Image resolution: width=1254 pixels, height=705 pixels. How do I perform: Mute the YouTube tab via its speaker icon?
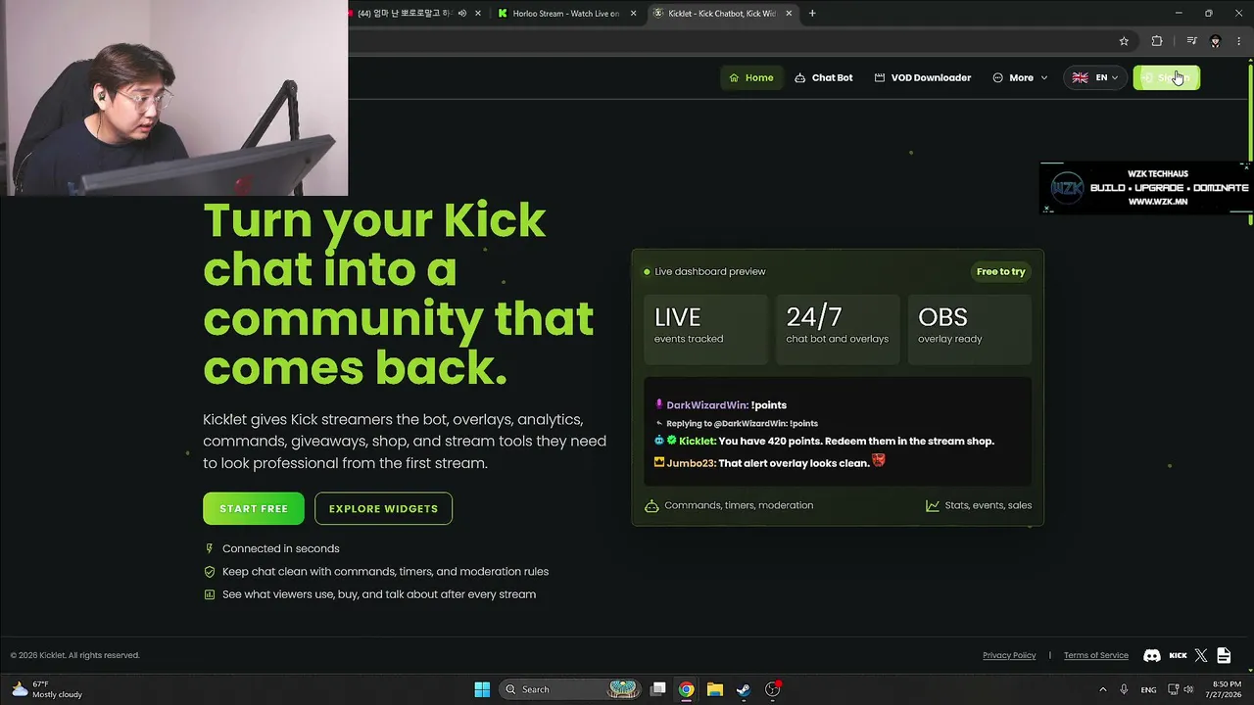tap(462, 14)
